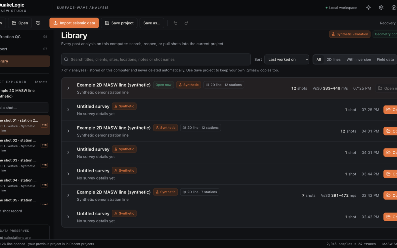Click the Import seismic data button
Screen dimensions: 397x248
pos(74,23)
